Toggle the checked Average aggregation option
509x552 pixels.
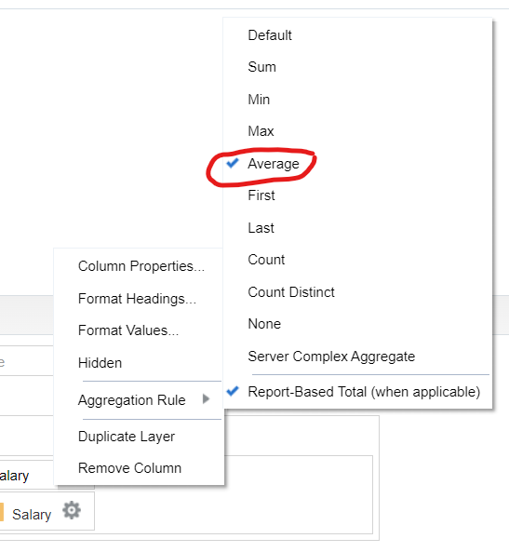coord(274,164)
